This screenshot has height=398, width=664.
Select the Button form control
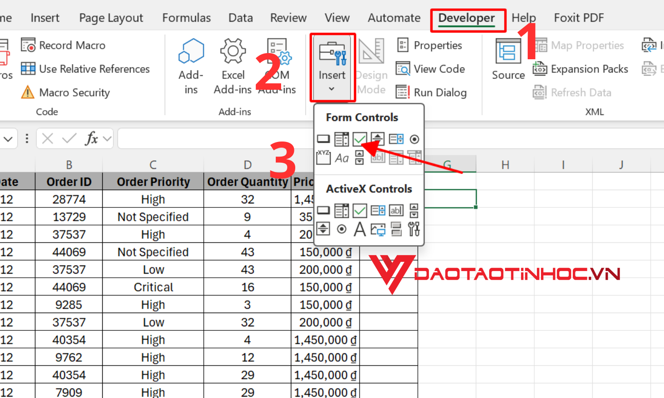pos(323,139)
